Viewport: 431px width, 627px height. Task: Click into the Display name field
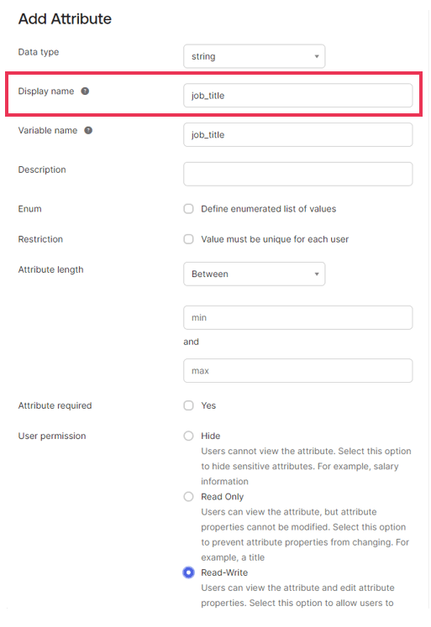[297, 96]
